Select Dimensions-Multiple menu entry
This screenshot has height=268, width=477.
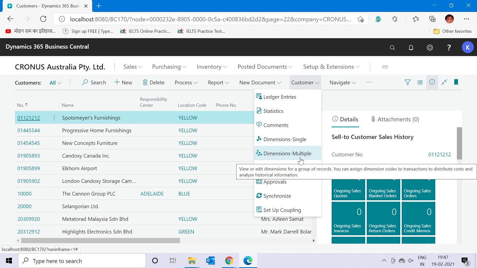[x=287, y=153]
